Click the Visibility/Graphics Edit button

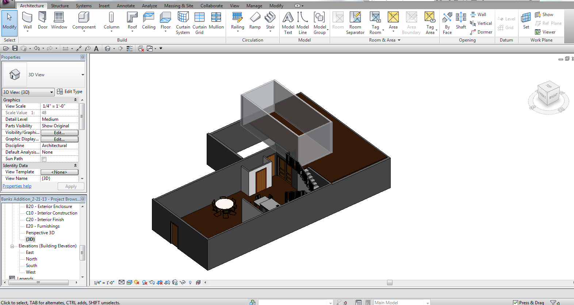click(x=59, y=133)
